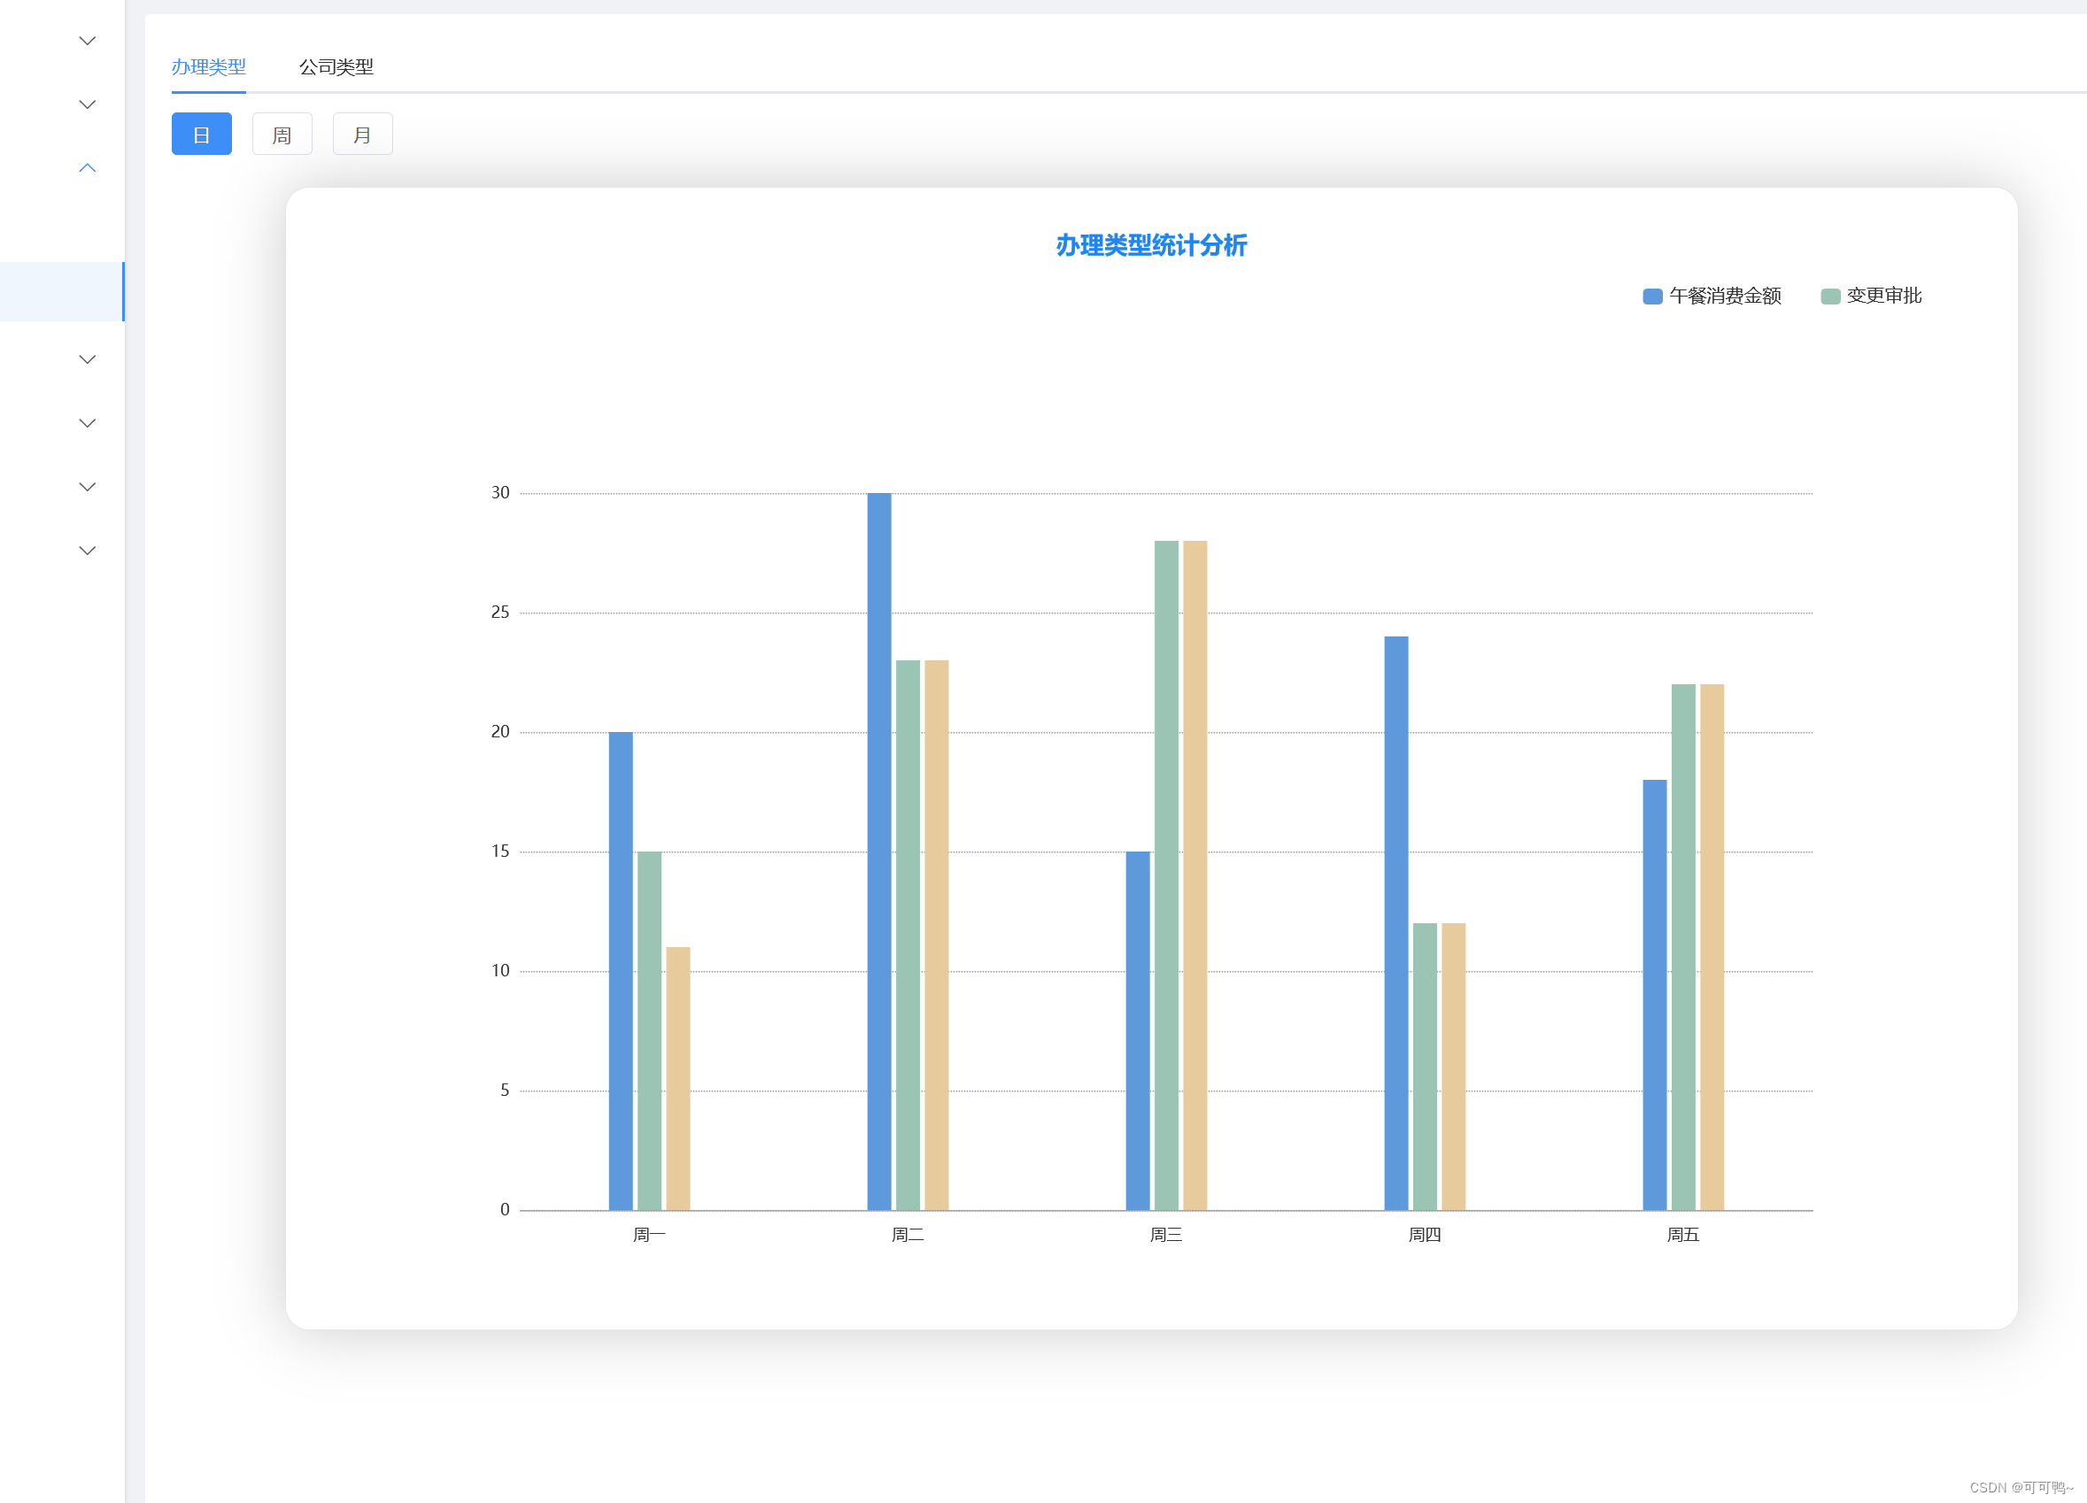Click the green bar for 周二
This screenshot has width=2087, height=1503.
click(x=908, y=936)
